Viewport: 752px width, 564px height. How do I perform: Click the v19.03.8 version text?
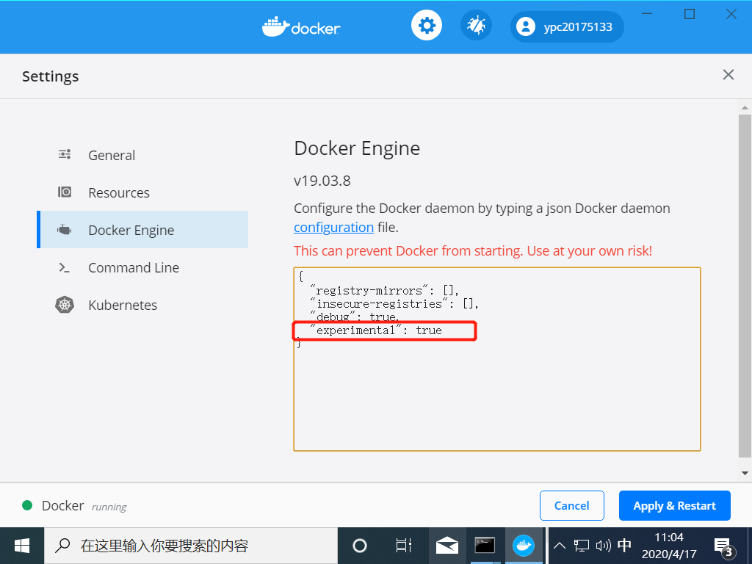point(322,181)
